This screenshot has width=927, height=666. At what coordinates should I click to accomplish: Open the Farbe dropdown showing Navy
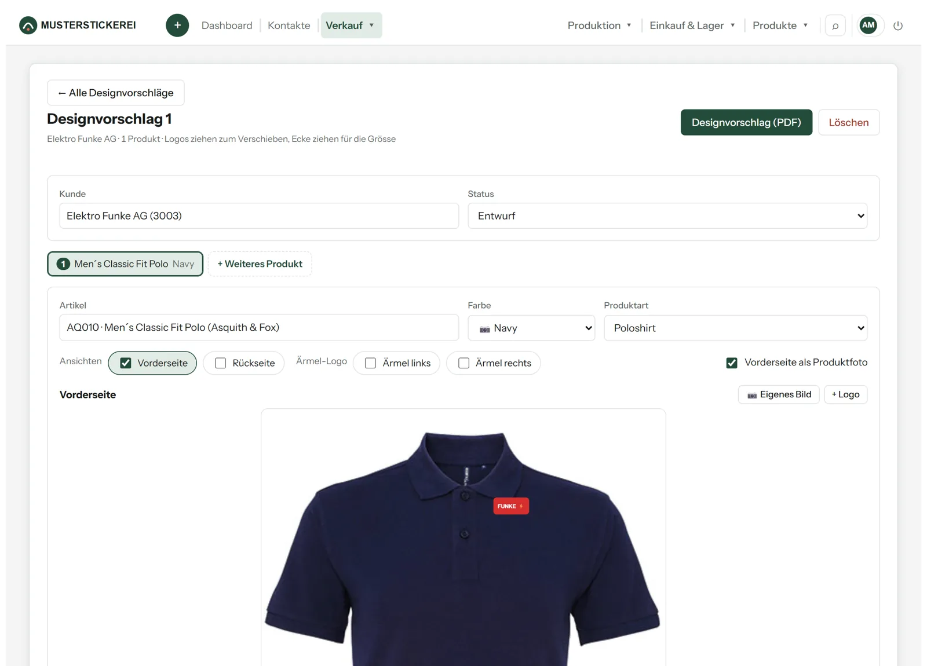tap(531, 328)
